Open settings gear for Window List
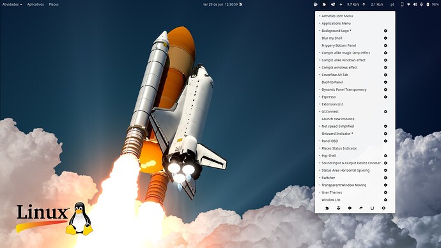This screenshot has height=248, width=441. [385, 199]
